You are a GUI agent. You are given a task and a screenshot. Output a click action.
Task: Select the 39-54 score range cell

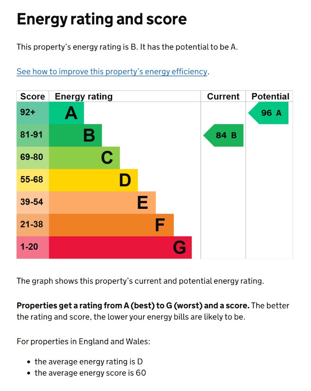(x=33, y=202)
